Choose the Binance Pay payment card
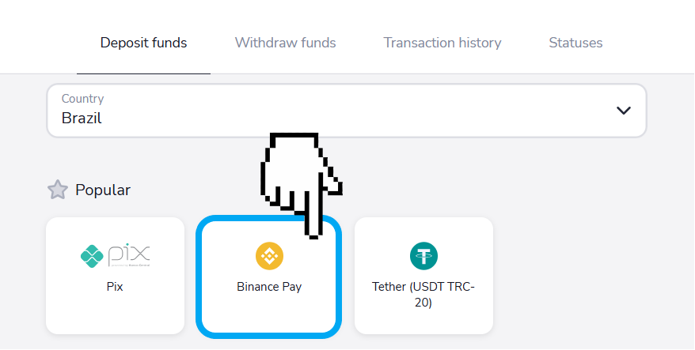 pos(269,277)
